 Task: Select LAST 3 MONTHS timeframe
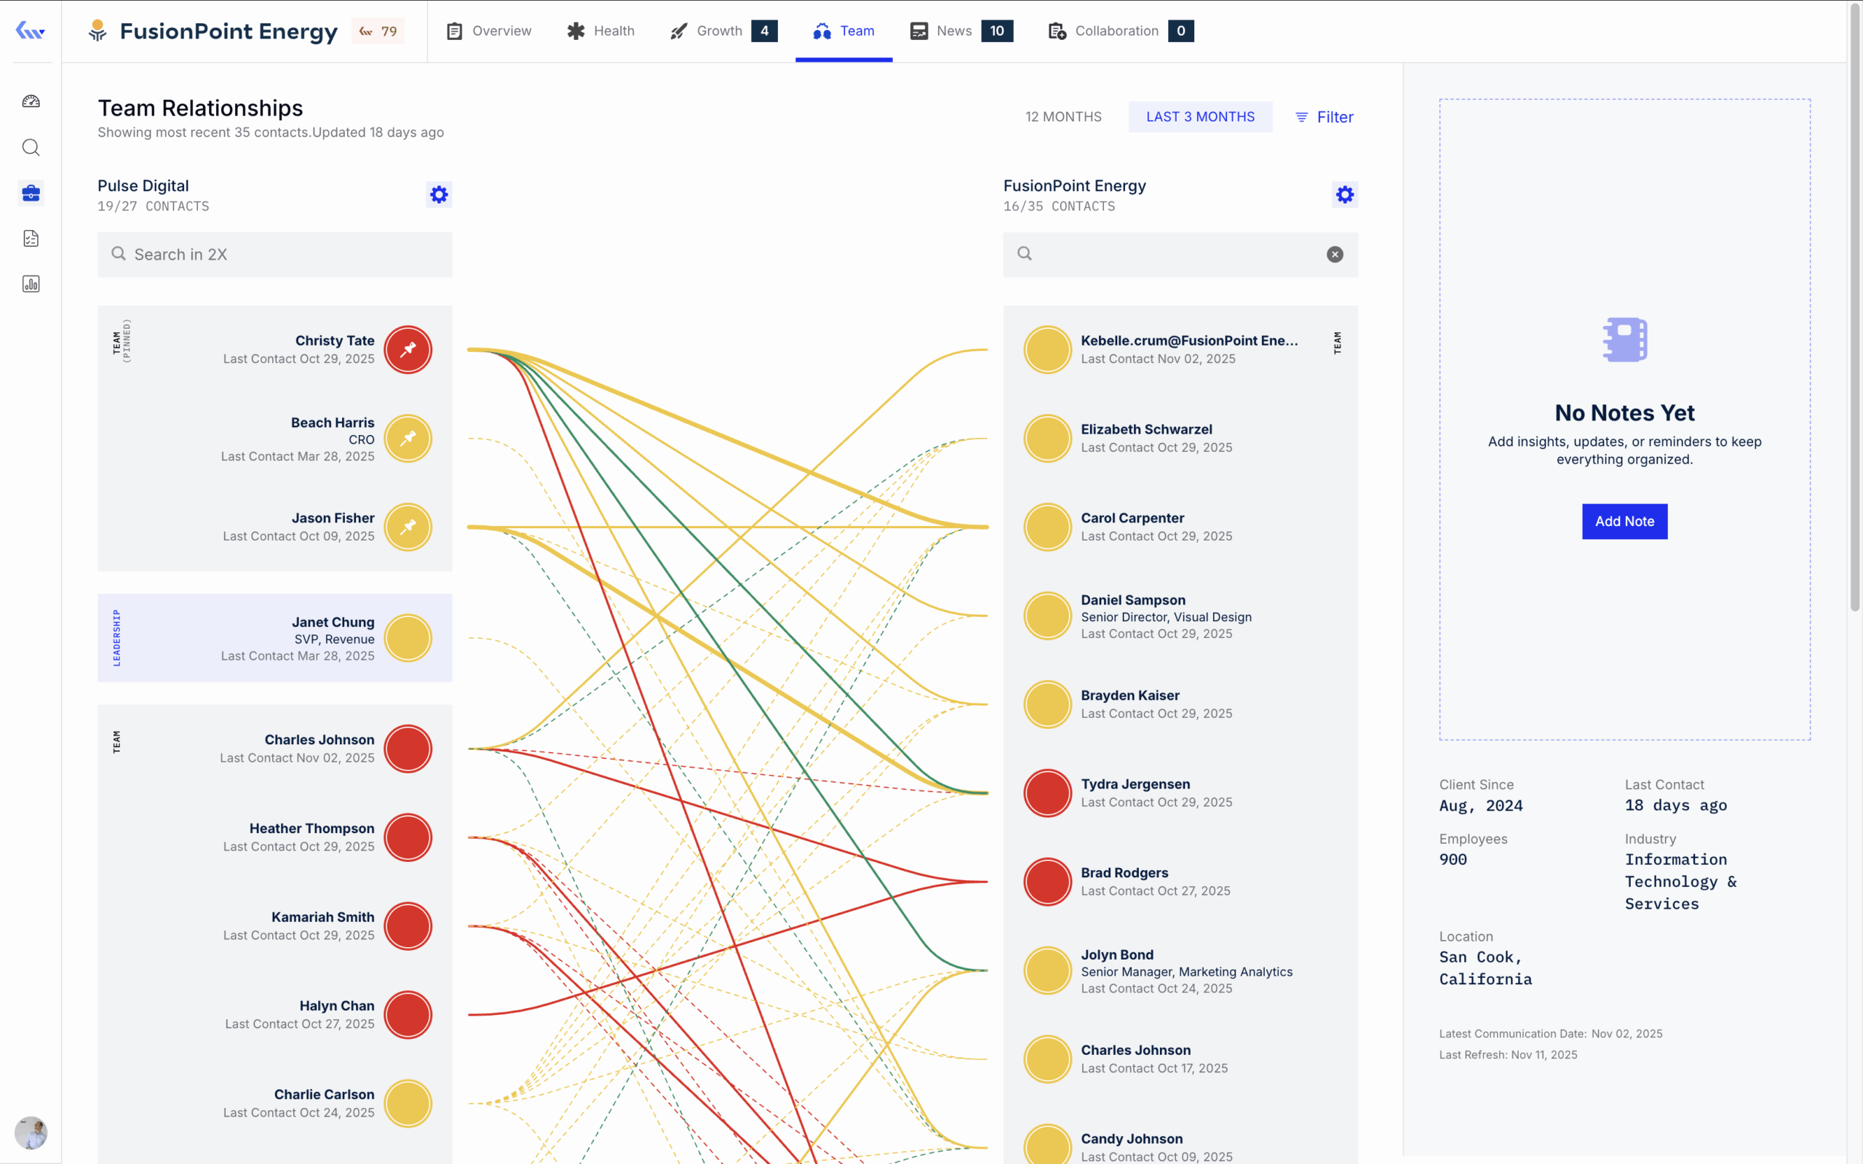1199,117
